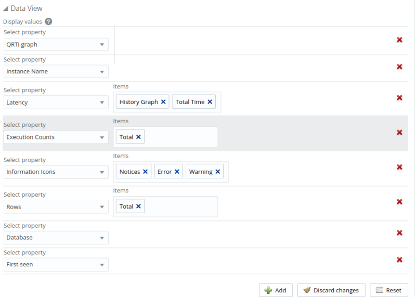Click the Display values label
416x297 pixels.
22,22
